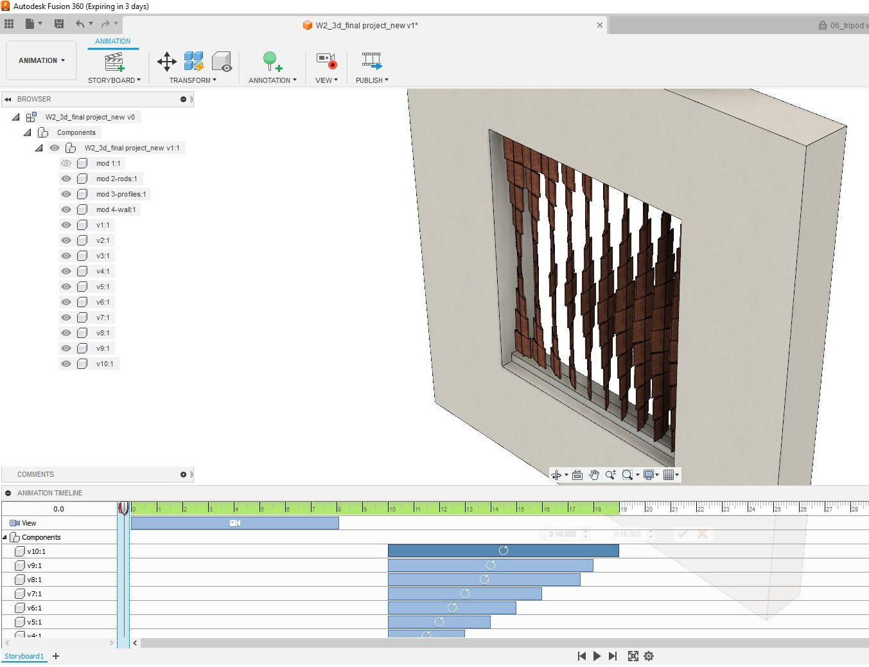Expand the STORYBOARD dropdown menu
Viewport: 869px width, 667px height.
(x=114, y=80)
